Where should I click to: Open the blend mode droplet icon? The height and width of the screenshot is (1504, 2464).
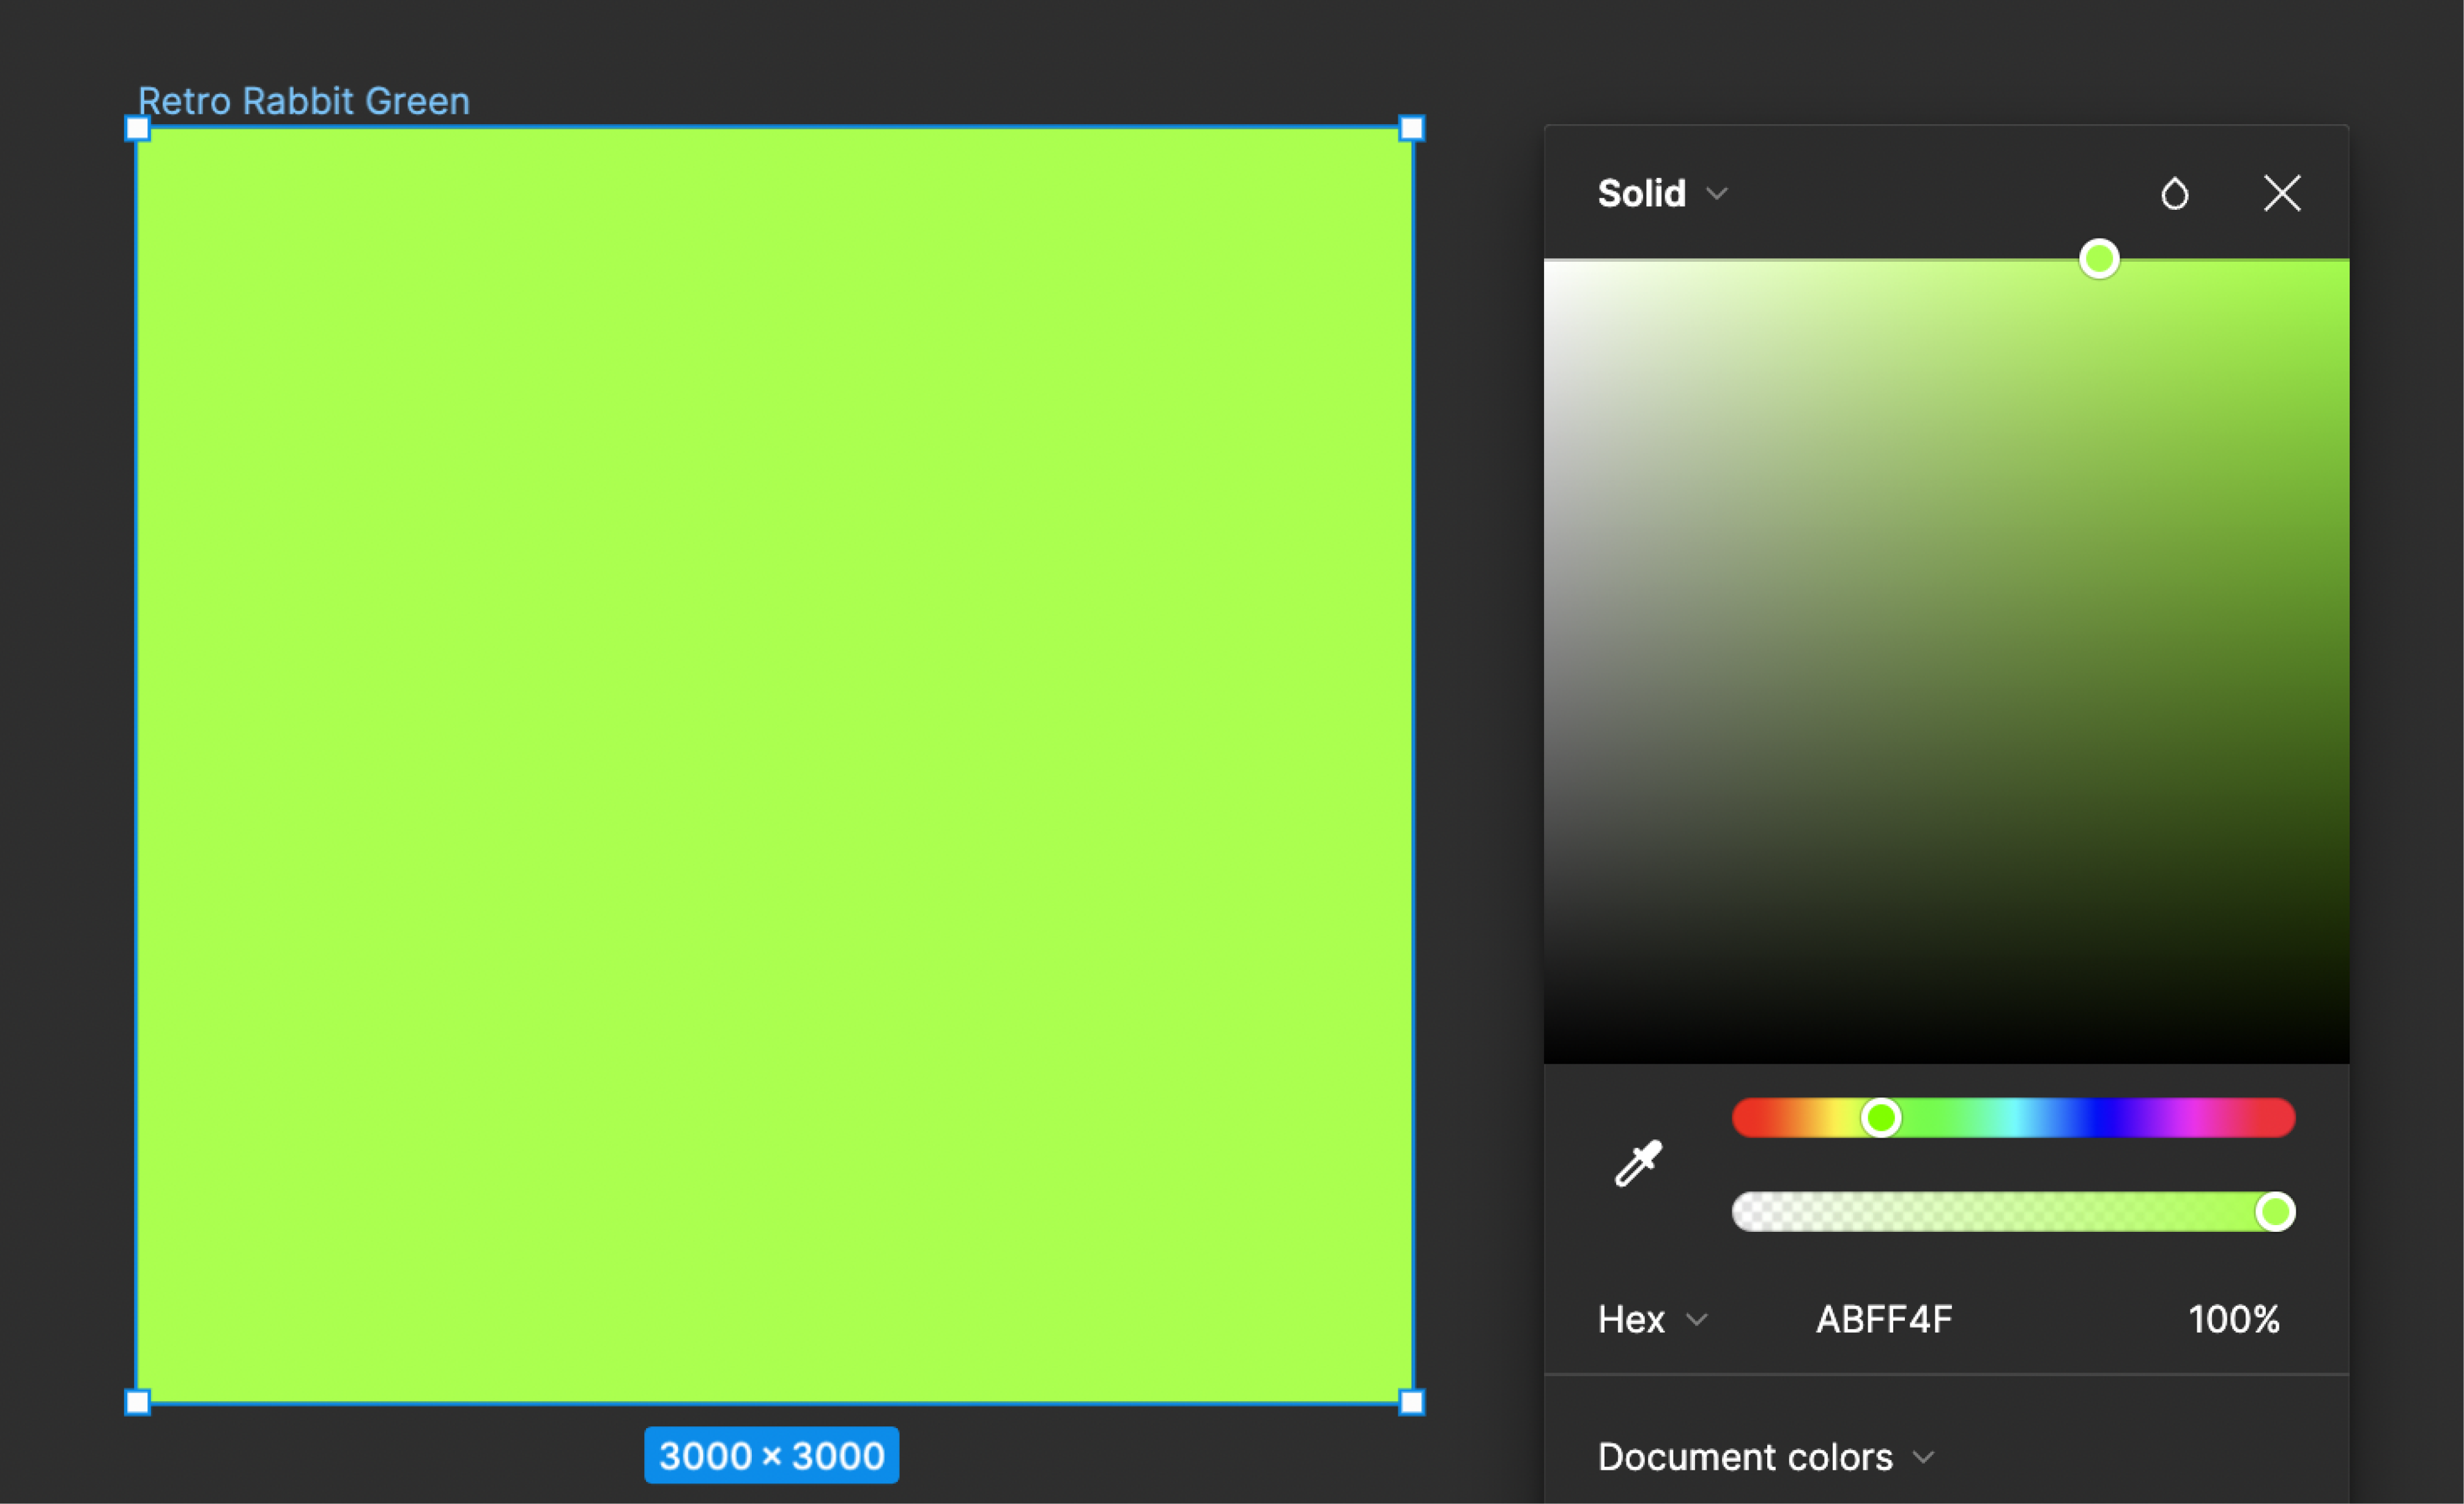[2174, 193]
